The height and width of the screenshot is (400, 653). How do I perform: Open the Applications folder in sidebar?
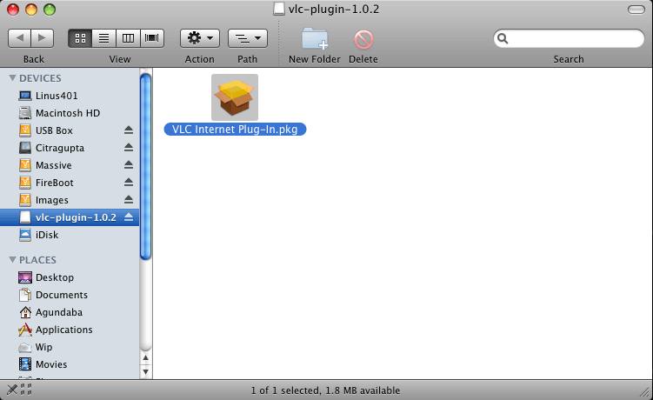(x=63, y=330)
